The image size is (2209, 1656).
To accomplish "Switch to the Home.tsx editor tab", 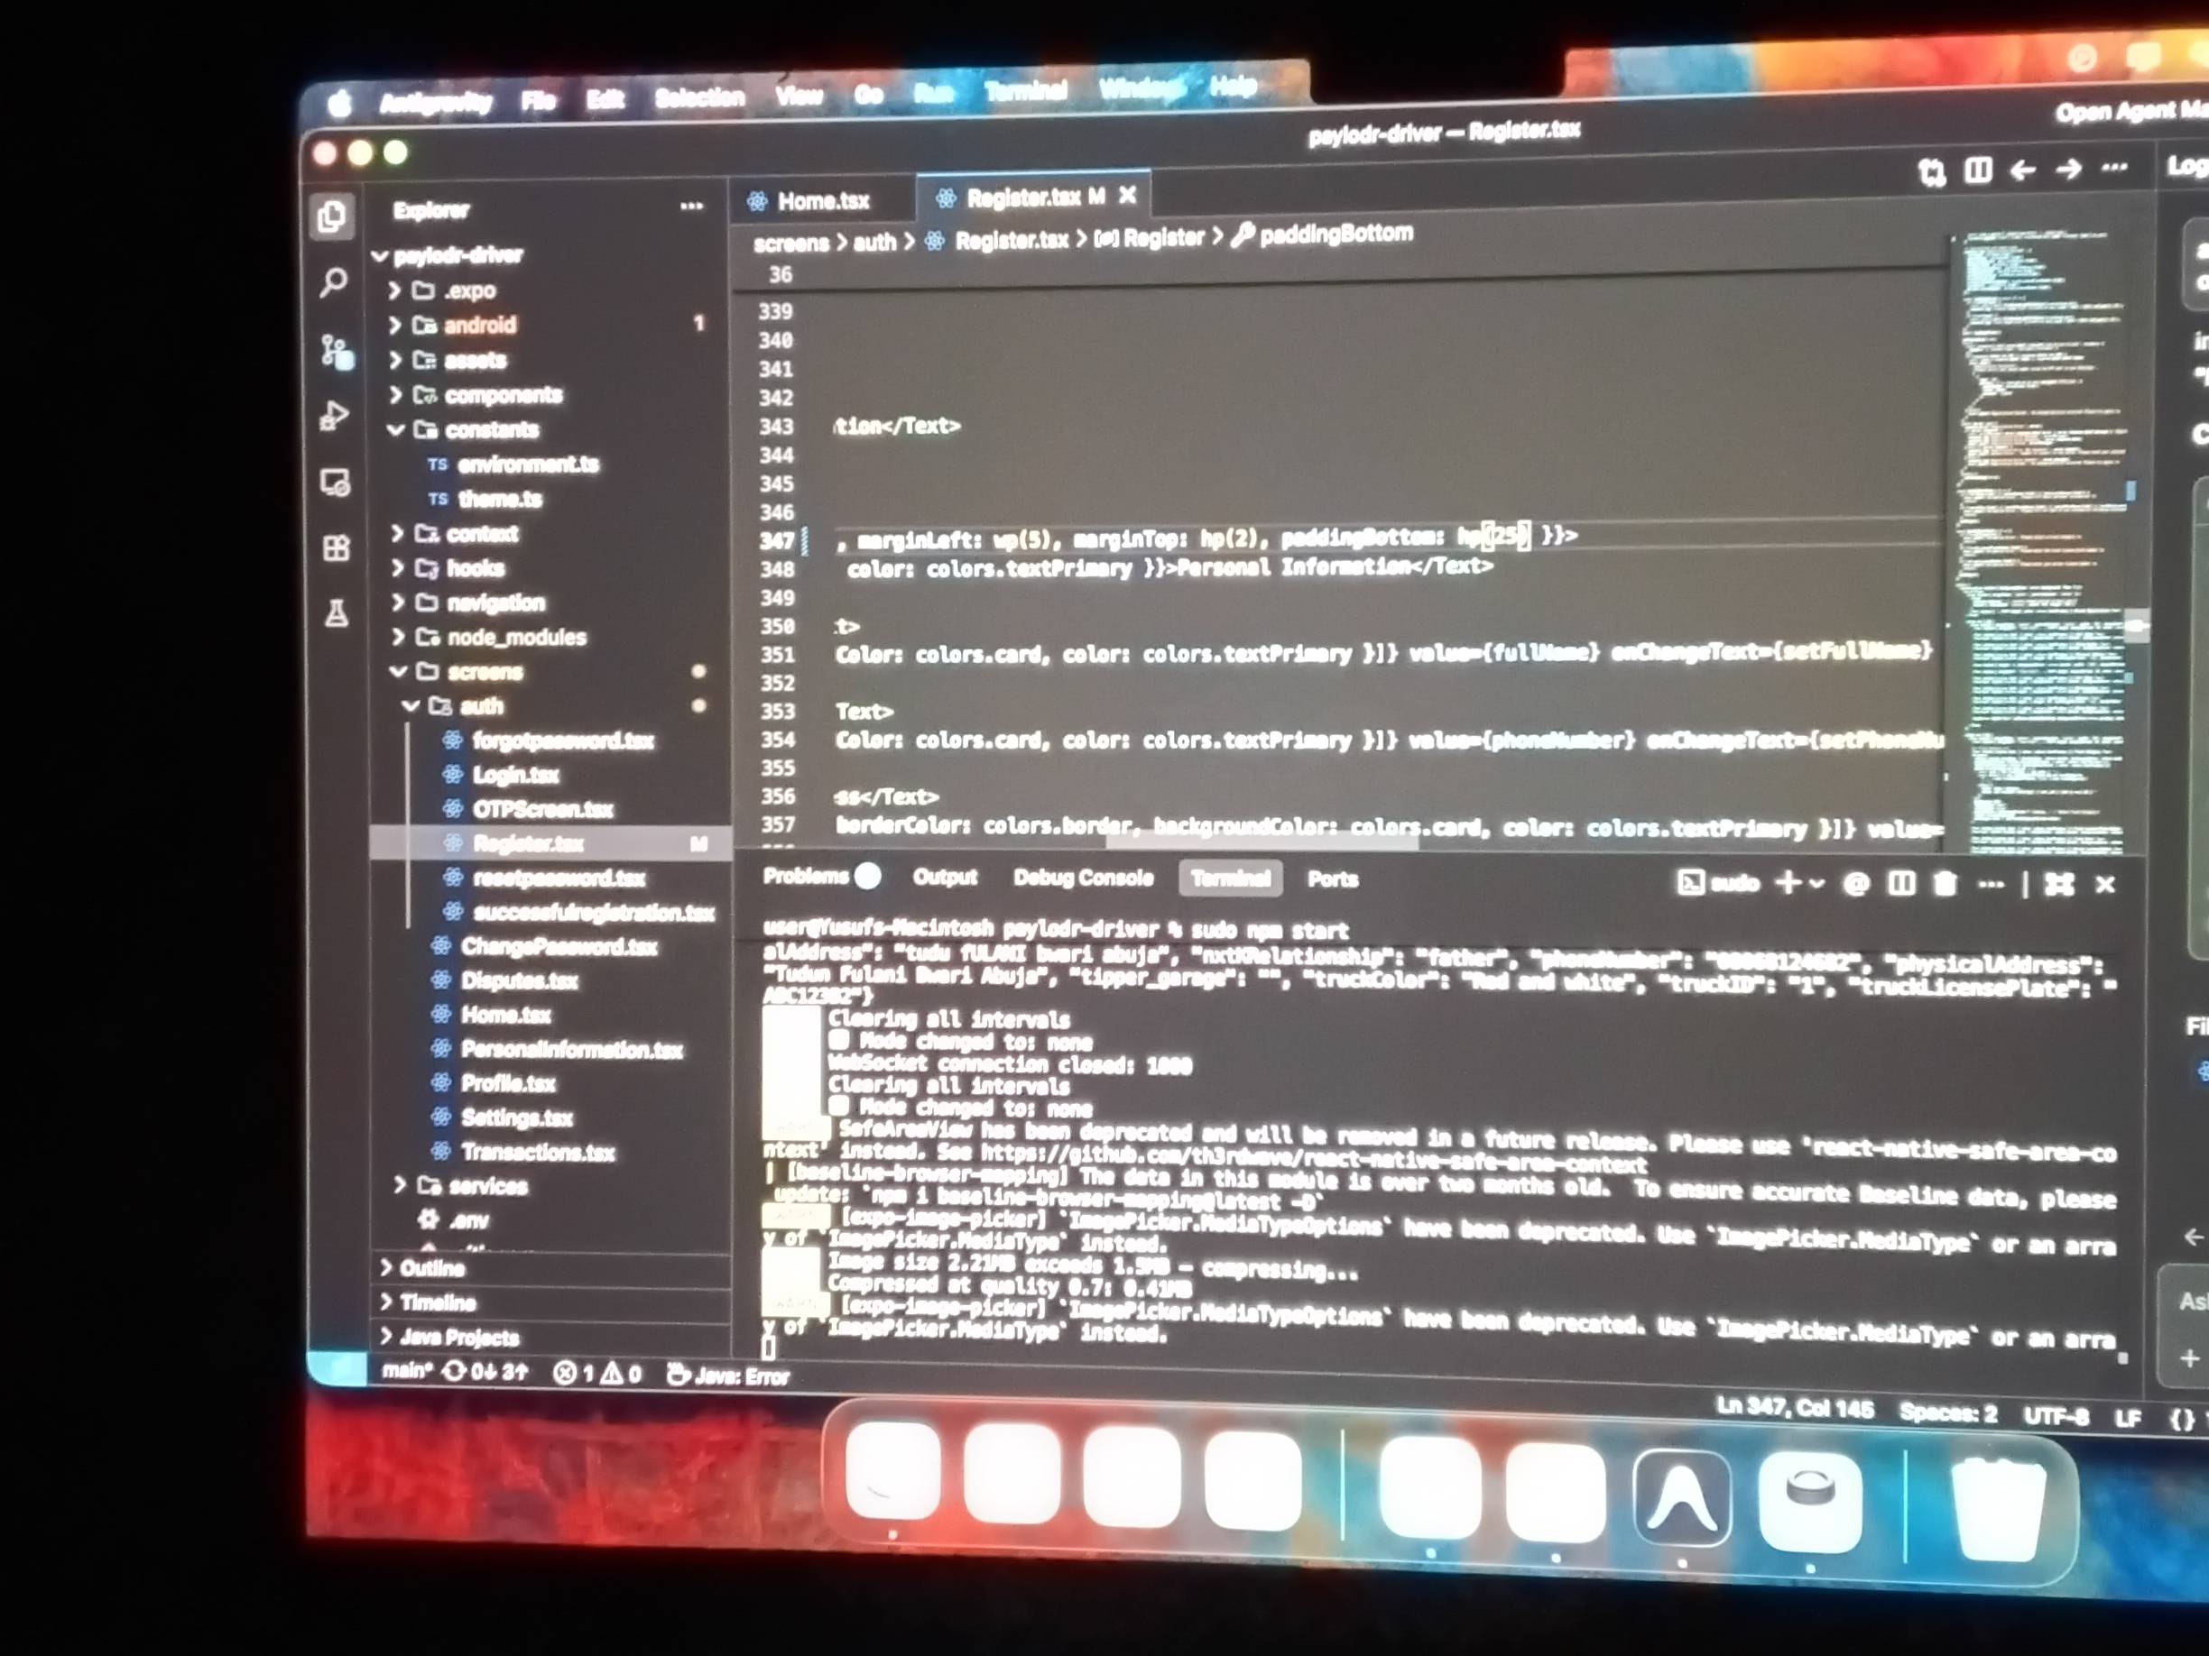I will (822, 202).
